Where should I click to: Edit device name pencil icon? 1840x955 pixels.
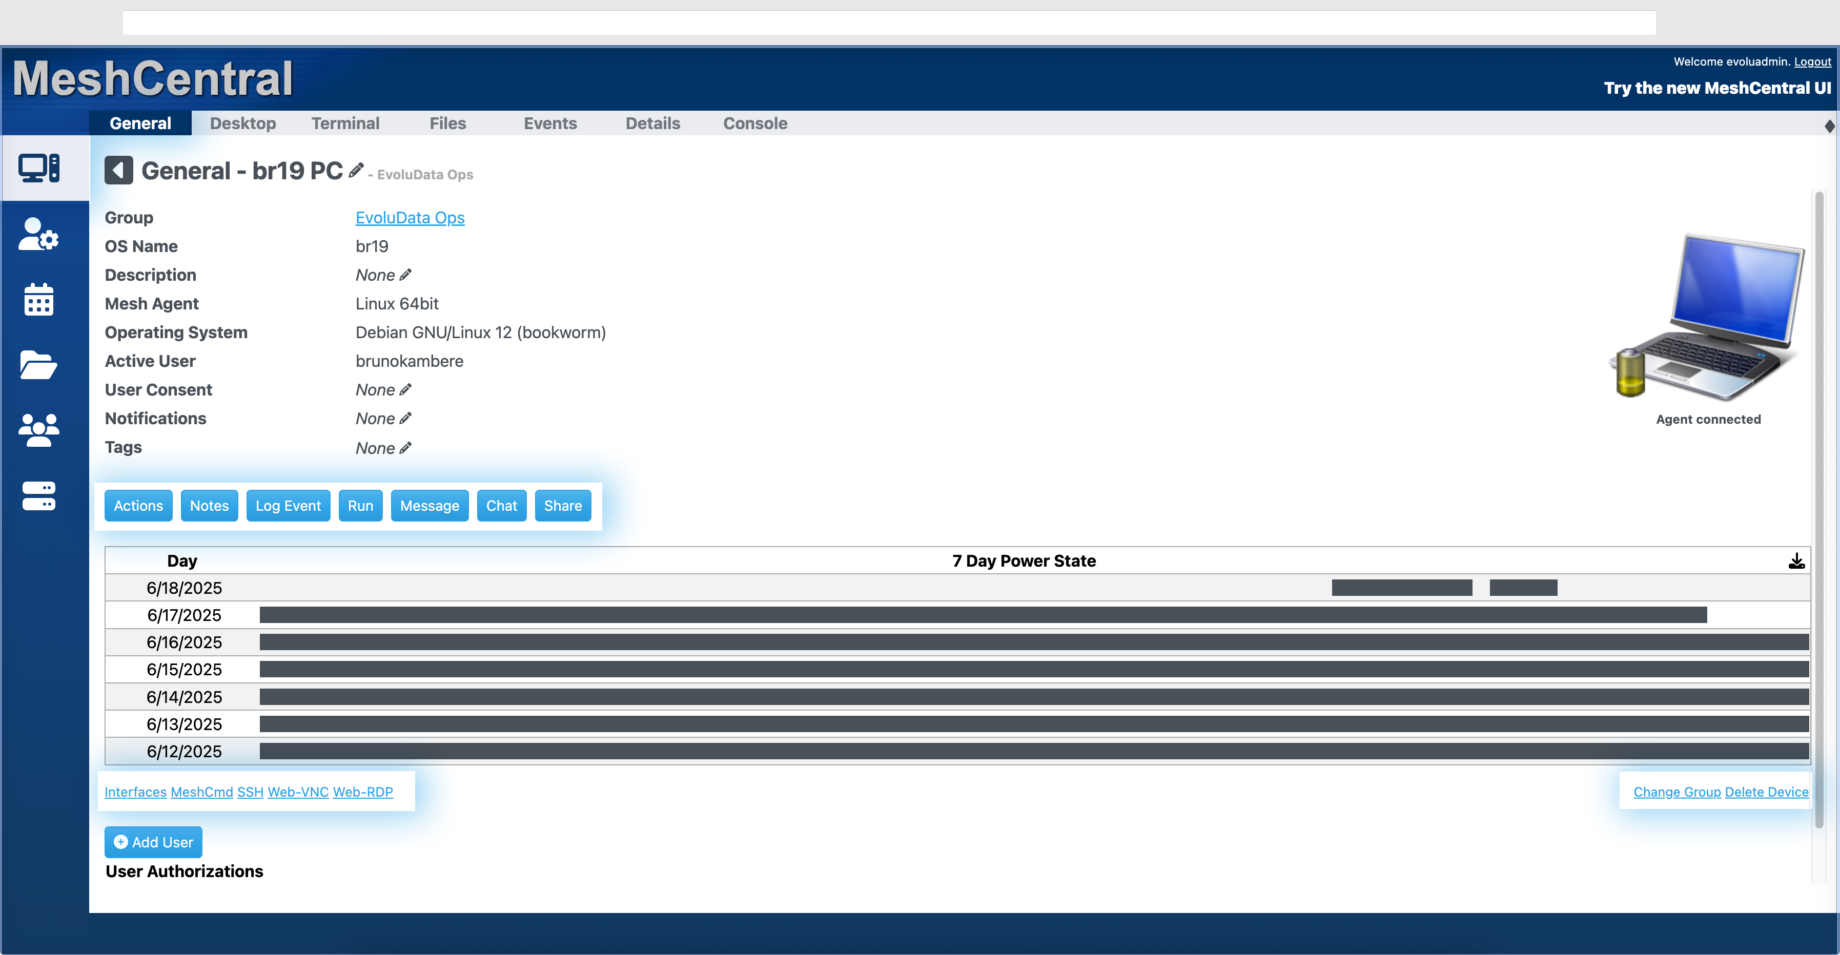click(x=356, y=171)
